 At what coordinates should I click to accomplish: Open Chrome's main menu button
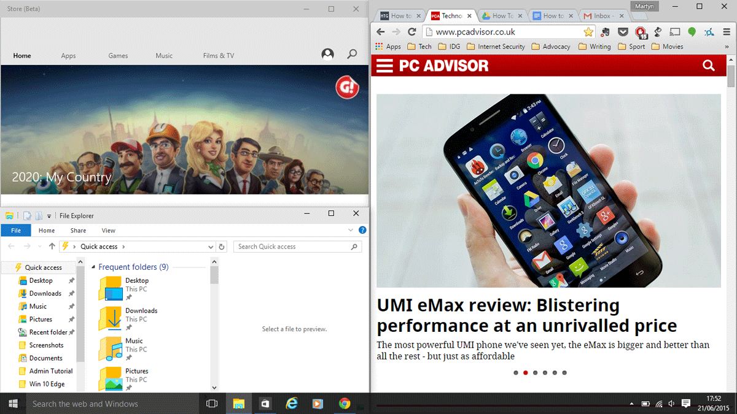(x=727, y=32)
